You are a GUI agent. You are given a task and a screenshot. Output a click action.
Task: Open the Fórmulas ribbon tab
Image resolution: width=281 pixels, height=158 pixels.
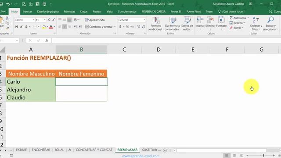point(69,11)
